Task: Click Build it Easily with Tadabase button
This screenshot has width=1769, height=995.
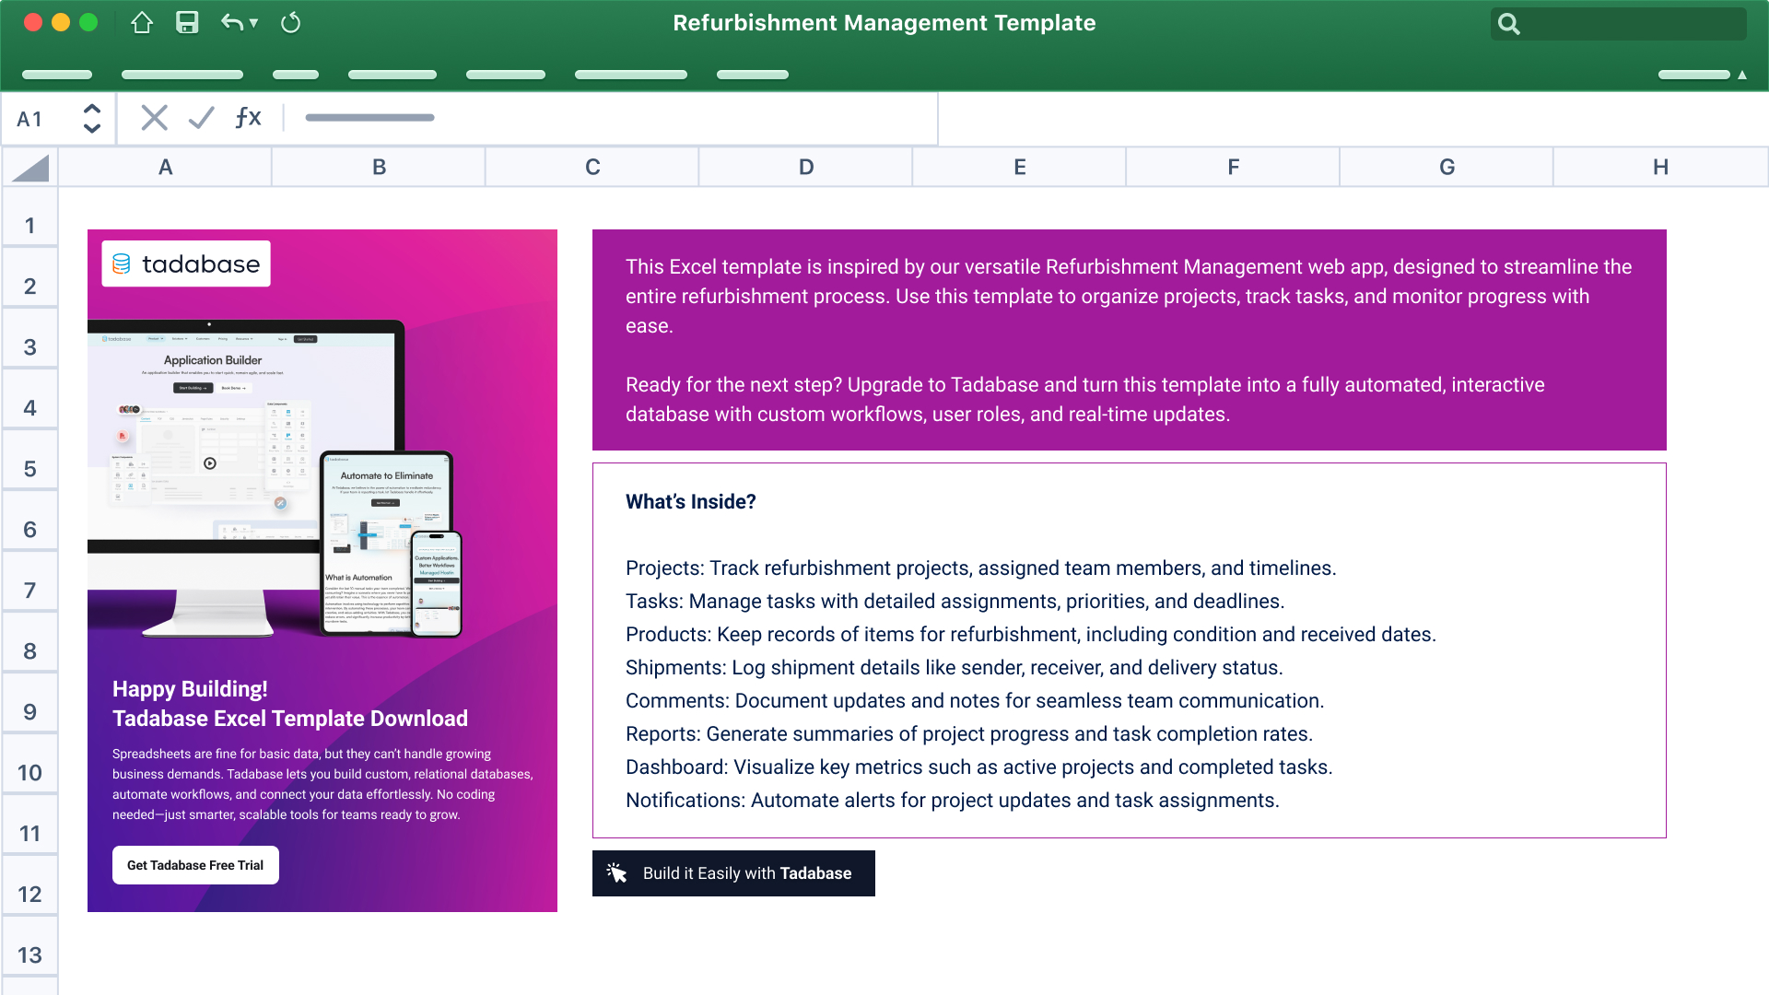Action: point(733,873)
